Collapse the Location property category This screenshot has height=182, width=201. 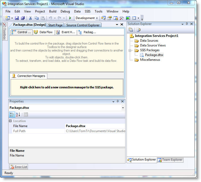tap(10, 121)
